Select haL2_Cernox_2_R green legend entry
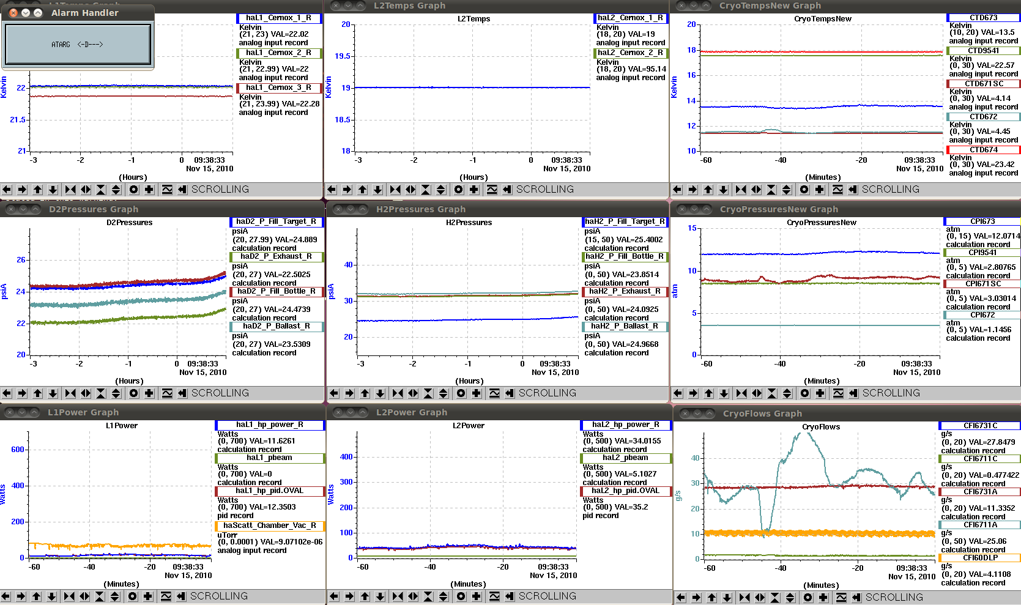The height and width of the screenshot is (605, 1021). pyautogui.click(x=631, y=53)
